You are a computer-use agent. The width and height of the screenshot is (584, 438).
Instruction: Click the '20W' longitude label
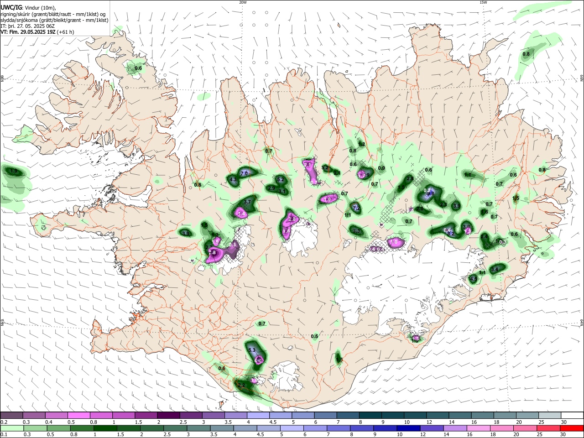point(243,2)
